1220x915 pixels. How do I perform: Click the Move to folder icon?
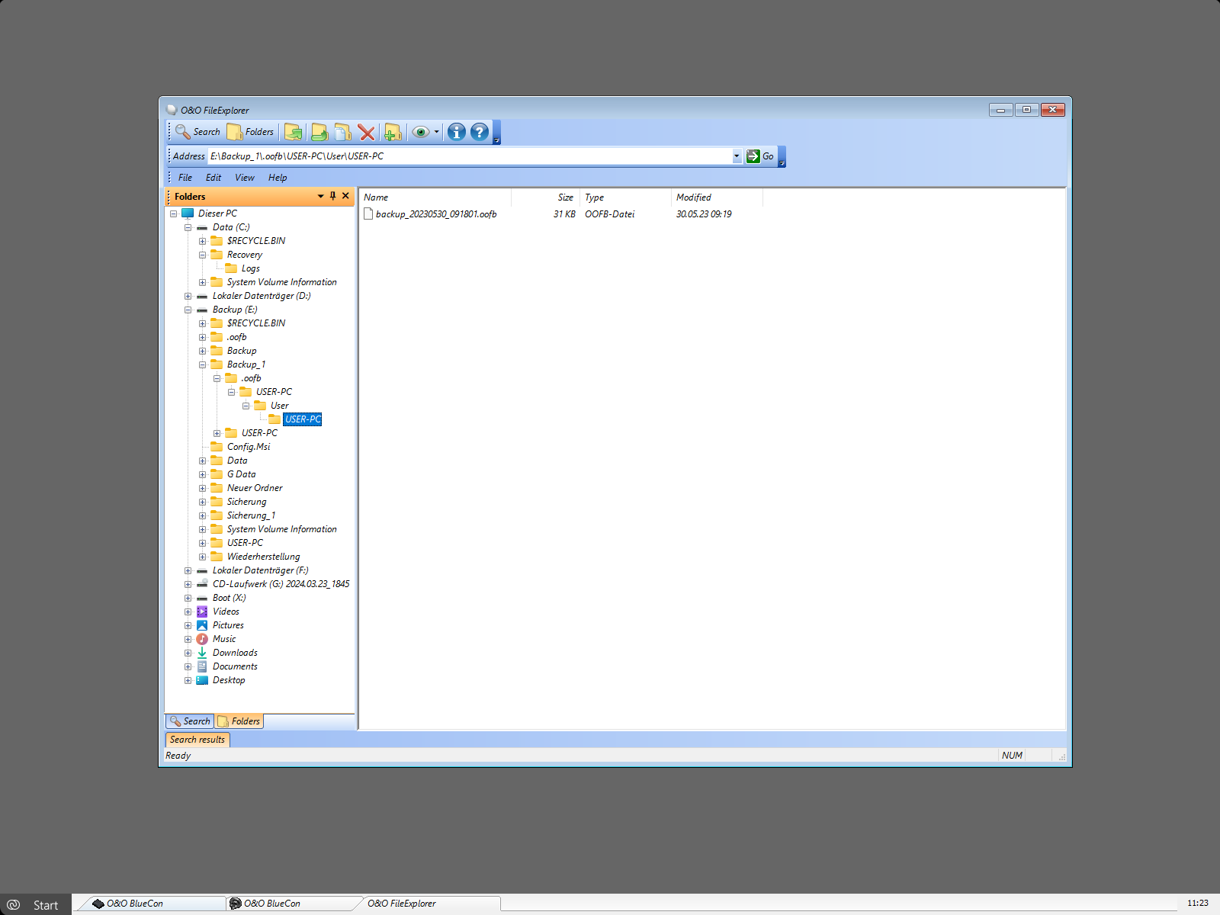click(319, 132)
